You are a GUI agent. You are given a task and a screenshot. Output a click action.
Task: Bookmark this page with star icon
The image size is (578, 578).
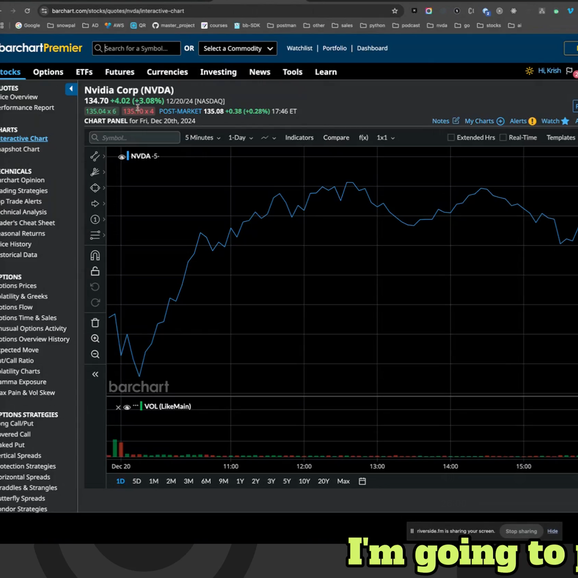click(x=395, y=11)
